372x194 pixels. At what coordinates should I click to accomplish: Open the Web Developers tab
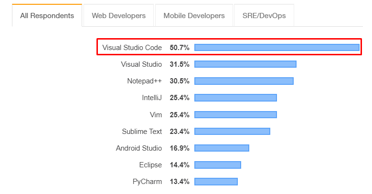tap(118, 16)
